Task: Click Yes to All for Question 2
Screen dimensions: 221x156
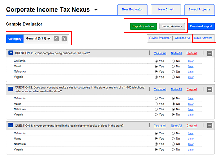Action: (160, 89)
